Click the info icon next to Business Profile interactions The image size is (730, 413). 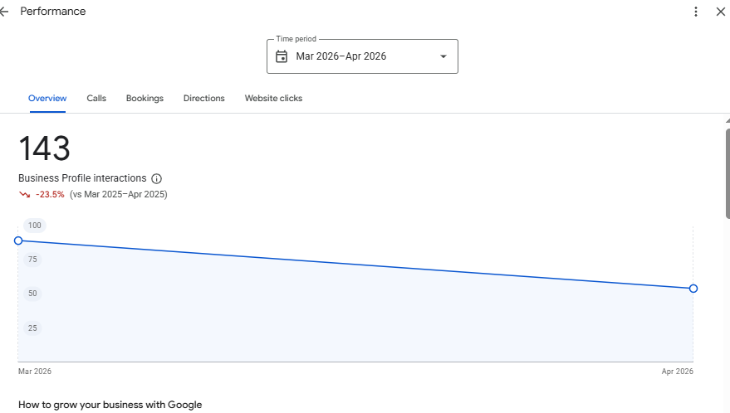157,178
